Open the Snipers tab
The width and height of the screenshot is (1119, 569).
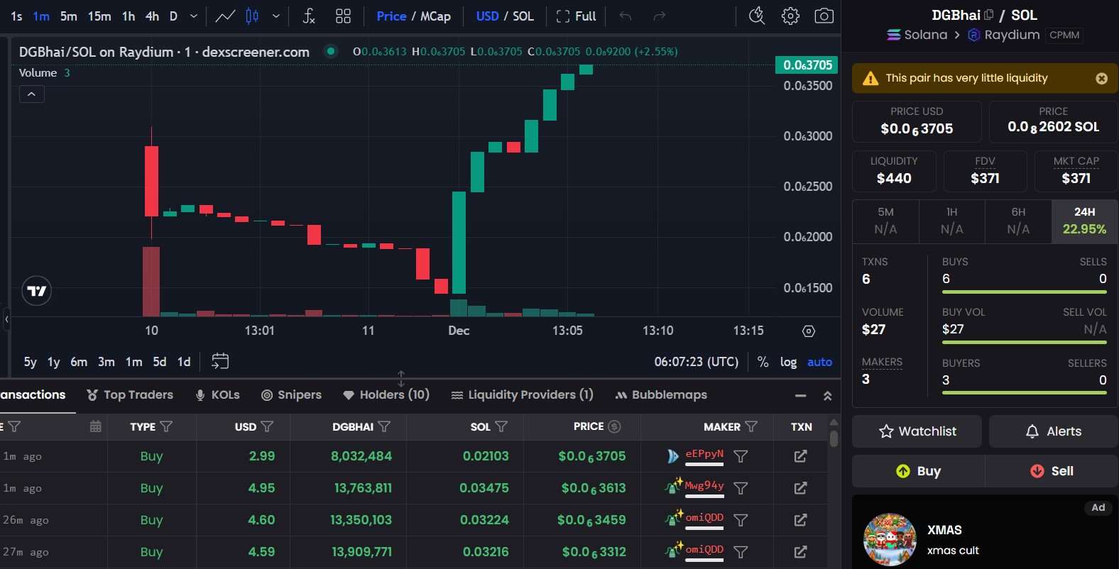tap(291, 395)
